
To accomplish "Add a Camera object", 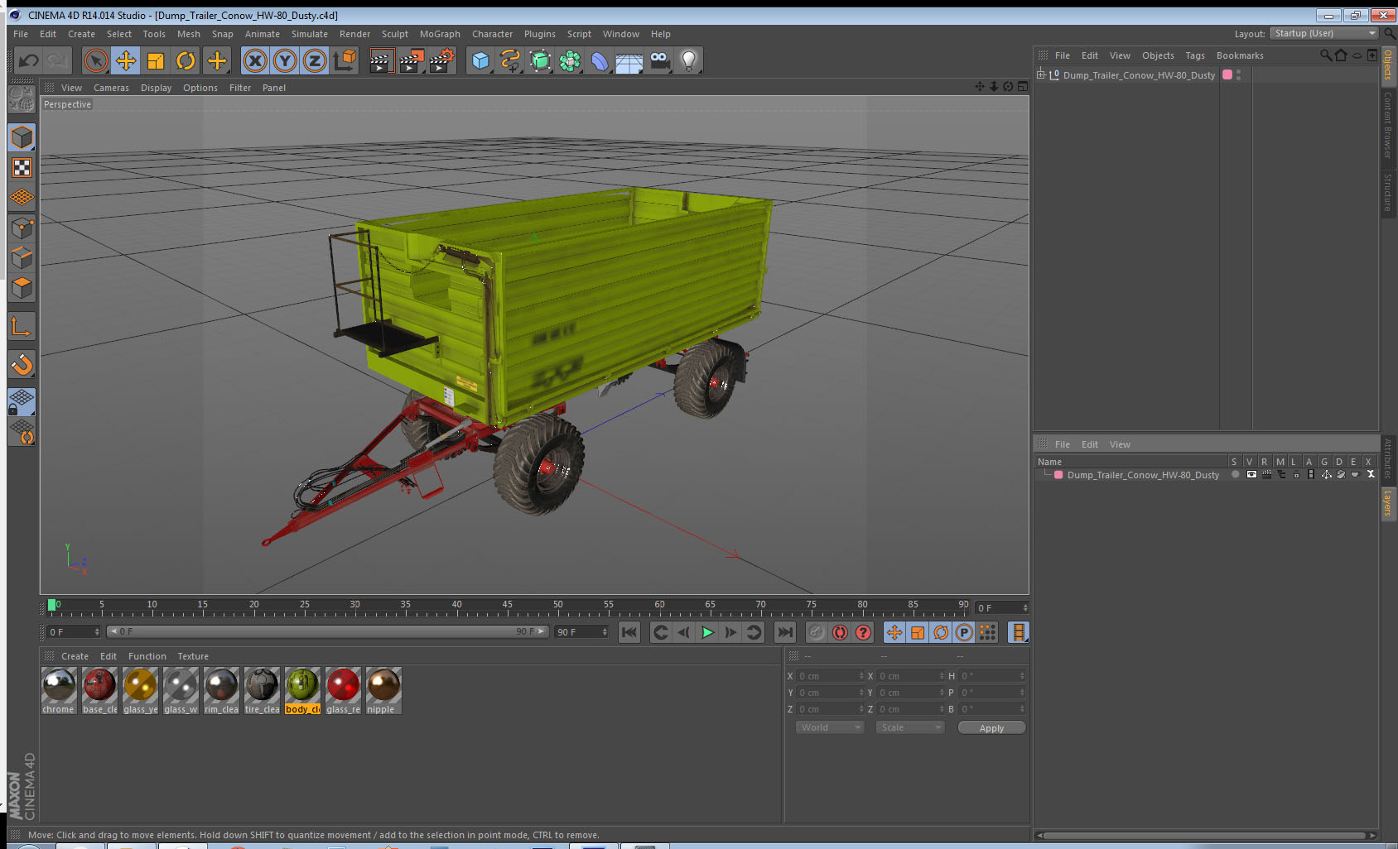I will 659,60.
